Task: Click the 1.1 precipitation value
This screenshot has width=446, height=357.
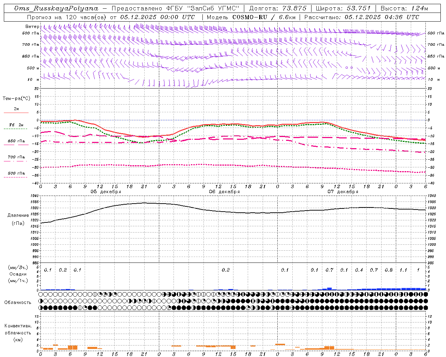Action: 403,270
